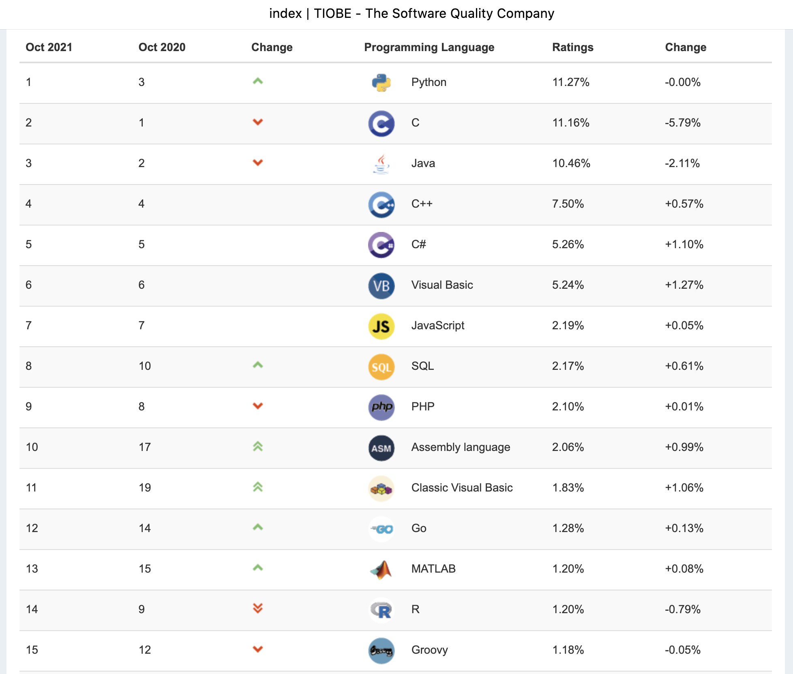Click the JavaScript JS icon

pos(381,326)
